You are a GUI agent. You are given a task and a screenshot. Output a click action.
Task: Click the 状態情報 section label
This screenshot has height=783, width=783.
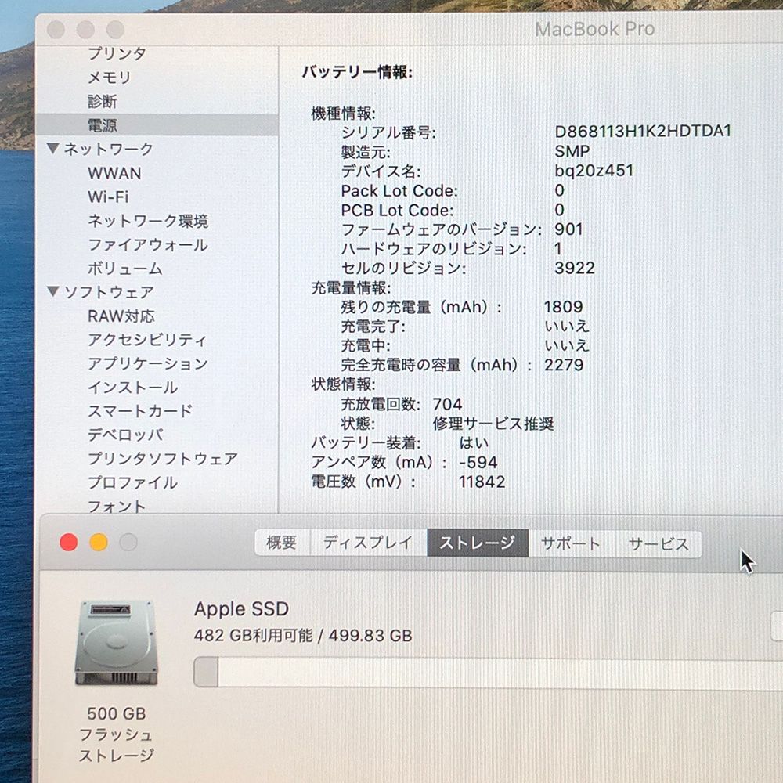tap(343, 384)
